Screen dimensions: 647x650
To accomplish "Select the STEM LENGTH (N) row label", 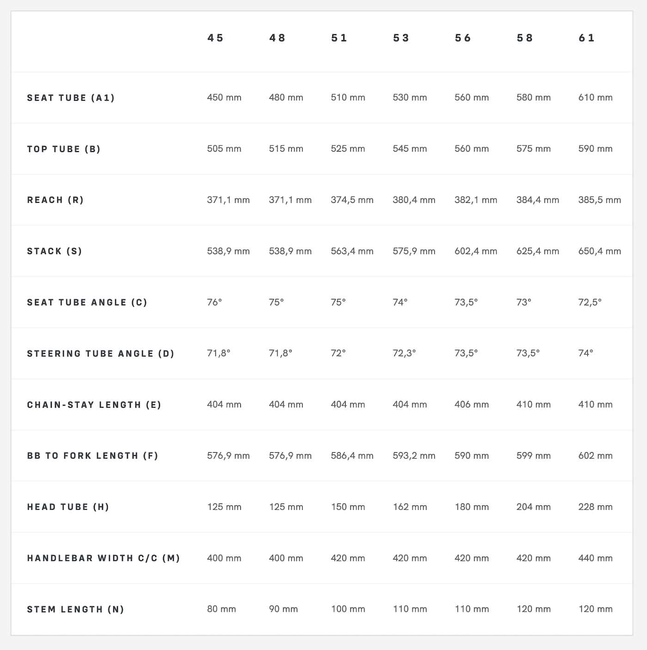I will click(x=76, y=609).
